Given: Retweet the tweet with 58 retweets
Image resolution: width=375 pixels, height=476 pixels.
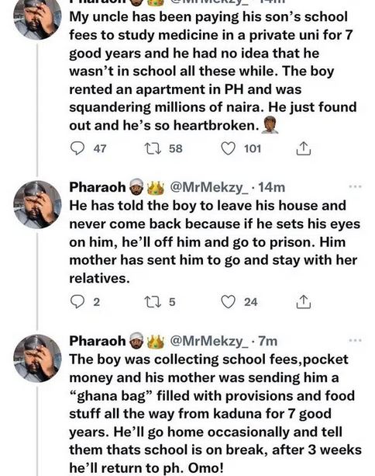Looking at the screenshot, I should tap(151, 149).
